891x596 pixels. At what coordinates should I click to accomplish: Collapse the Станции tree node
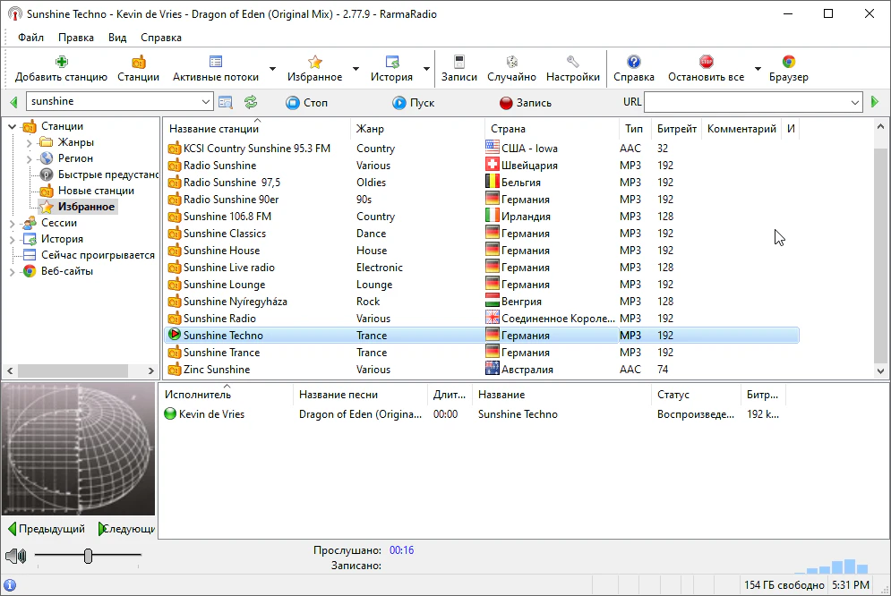click(x=12, y=126)
